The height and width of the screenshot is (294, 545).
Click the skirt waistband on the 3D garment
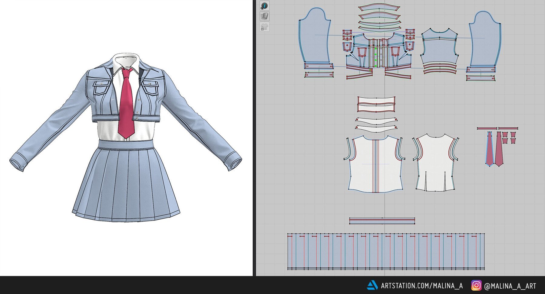126,144
